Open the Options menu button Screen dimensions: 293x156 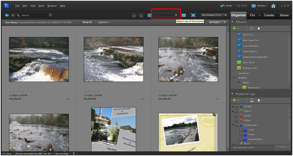pos(103,22)
